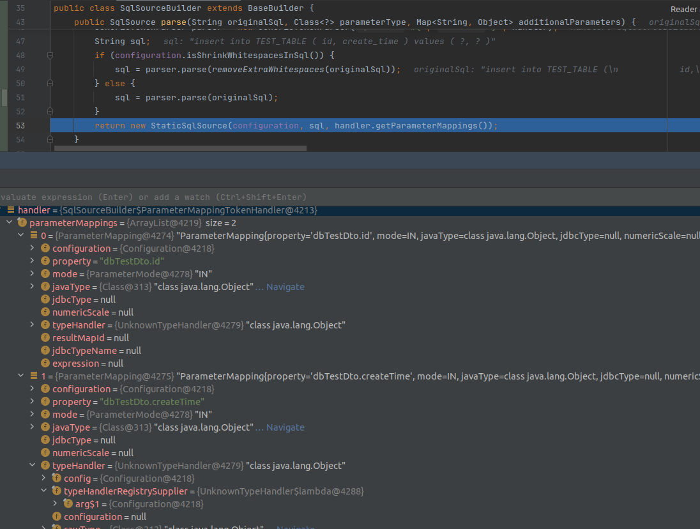Screen dimensions: 700x529
Task: Click the resultMapId field icon
Action: click(45, 338)
